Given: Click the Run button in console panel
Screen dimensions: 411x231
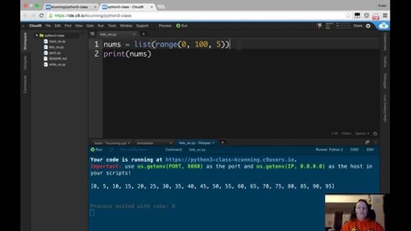Looking at the screenshot, I should (96, 150).
